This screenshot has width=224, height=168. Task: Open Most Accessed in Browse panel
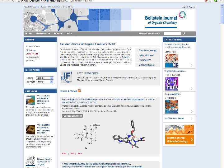32,57
